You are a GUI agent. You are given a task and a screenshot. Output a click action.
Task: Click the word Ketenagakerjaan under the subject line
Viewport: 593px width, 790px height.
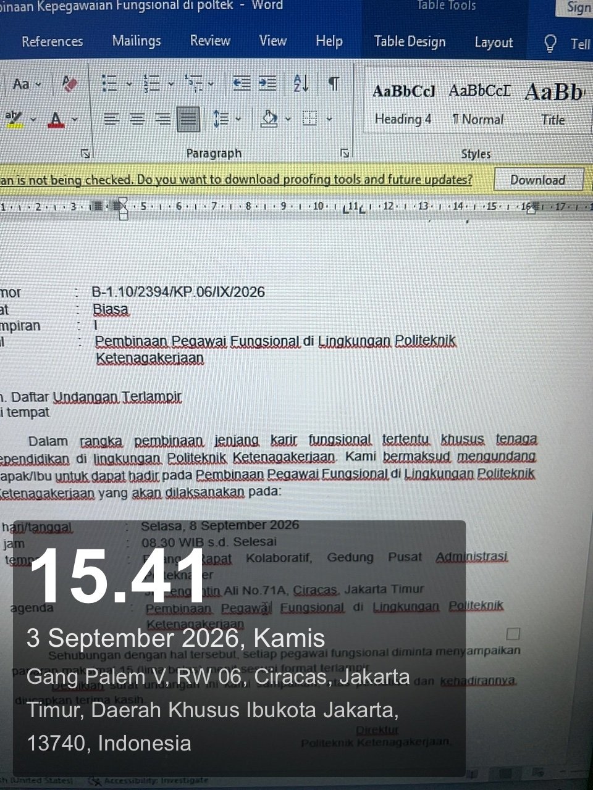click(149, 358)
